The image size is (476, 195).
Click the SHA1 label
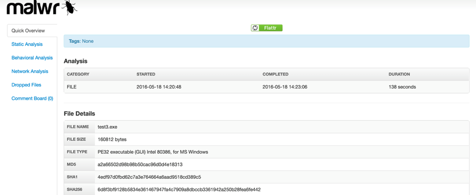pyautogui.click(x=72, y=176)
